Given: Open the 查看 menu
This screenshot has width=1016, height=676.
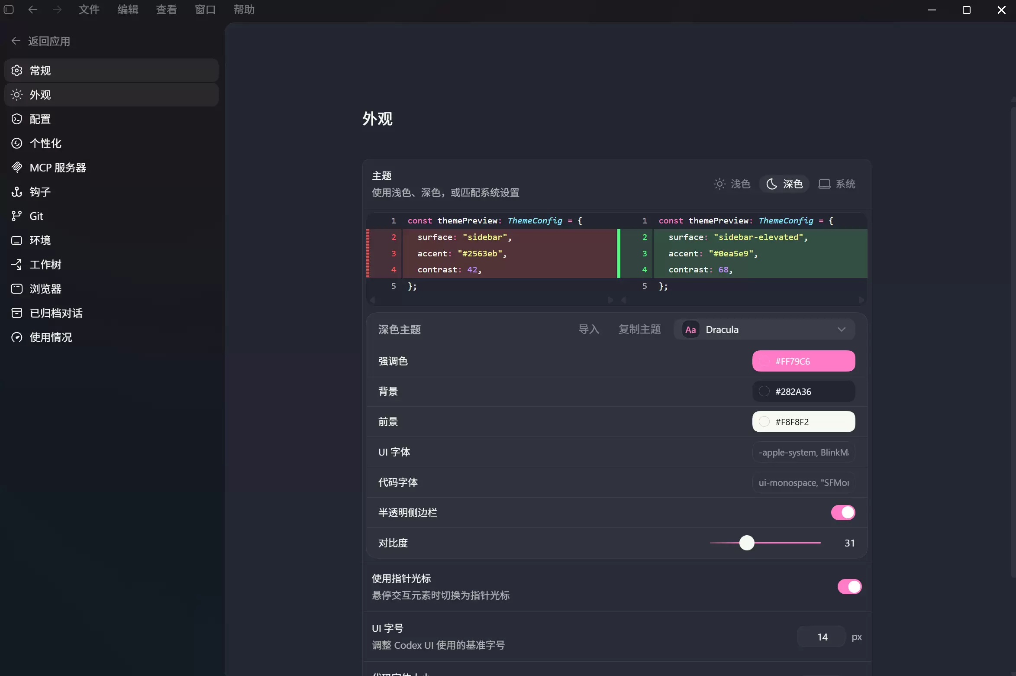Looking at the screenshot, I should (166, 10).
